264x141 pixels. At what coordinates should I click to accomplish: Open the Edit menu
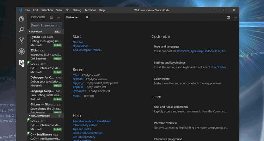pos(35,10)
